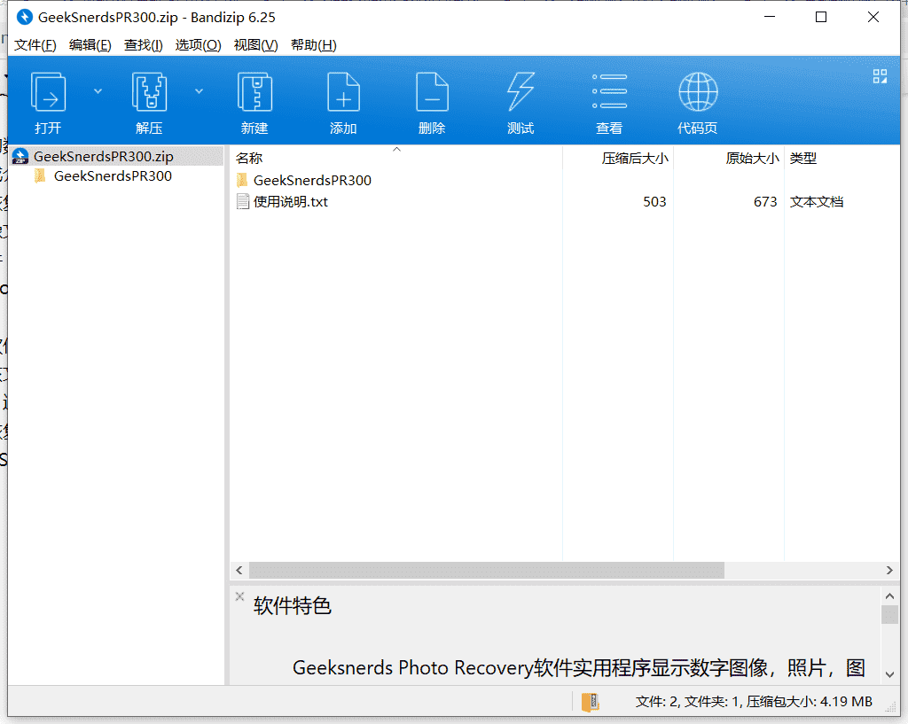This screenshot has width=908, height=724.
Task: Minimize the Bandizip window
Action: [770, 17]
